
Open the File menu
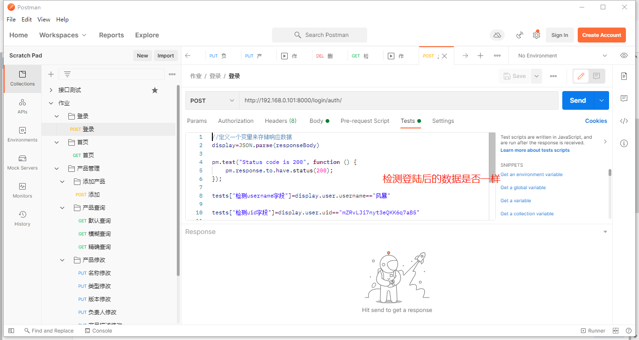click(x=11, y=20)
